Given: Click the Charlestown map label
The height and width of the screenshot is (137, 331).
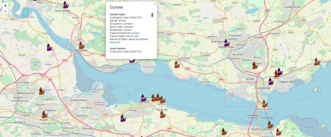Looking at the screenshot, I should (204, 82).
